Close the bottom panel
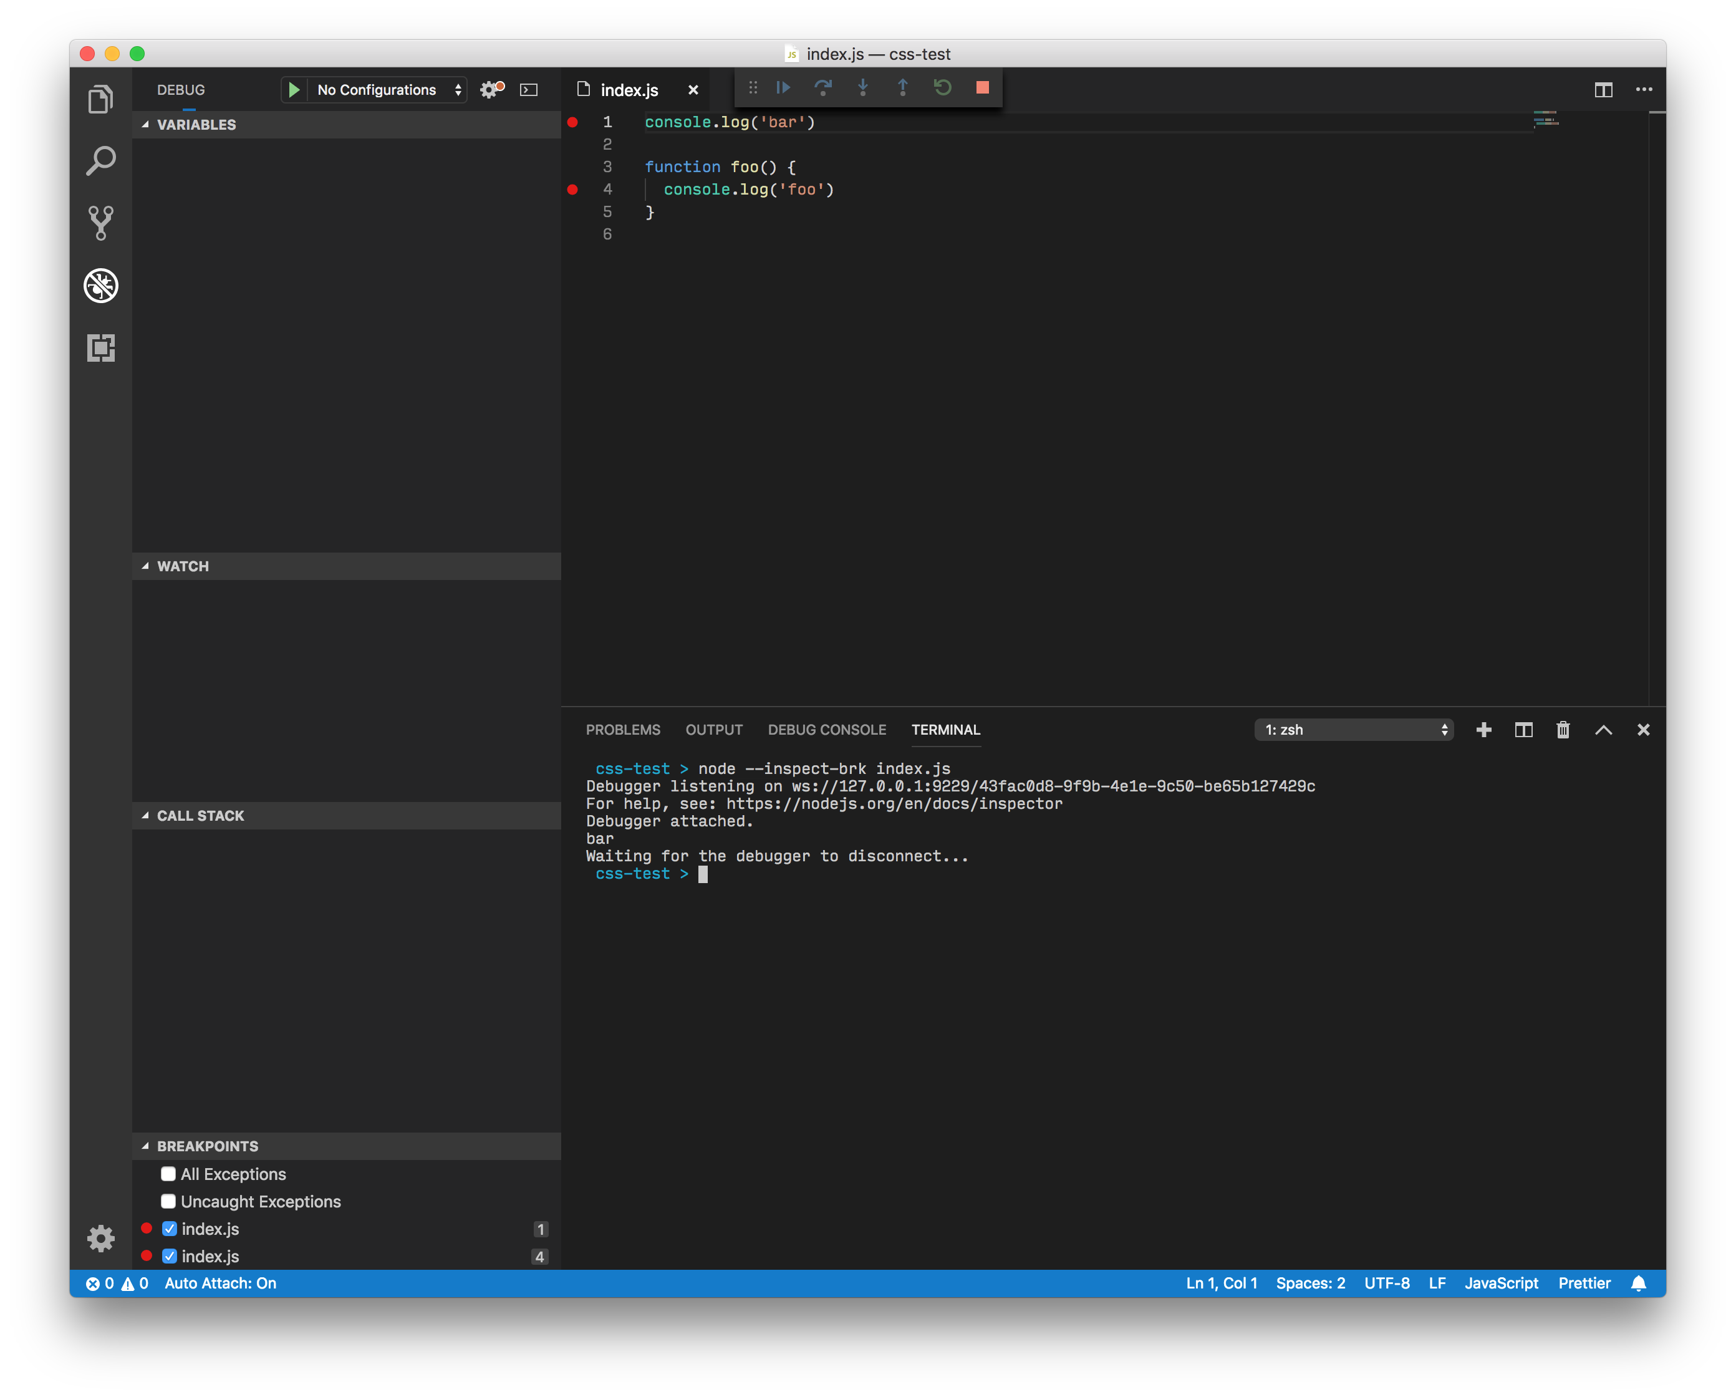Screen dimensions: 1736x1397 (x=1644, y=730)
